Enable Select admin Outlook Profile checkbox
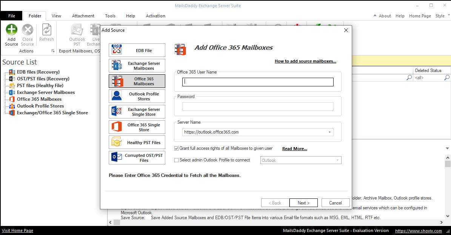451x235 pixels. pos(176,160)
